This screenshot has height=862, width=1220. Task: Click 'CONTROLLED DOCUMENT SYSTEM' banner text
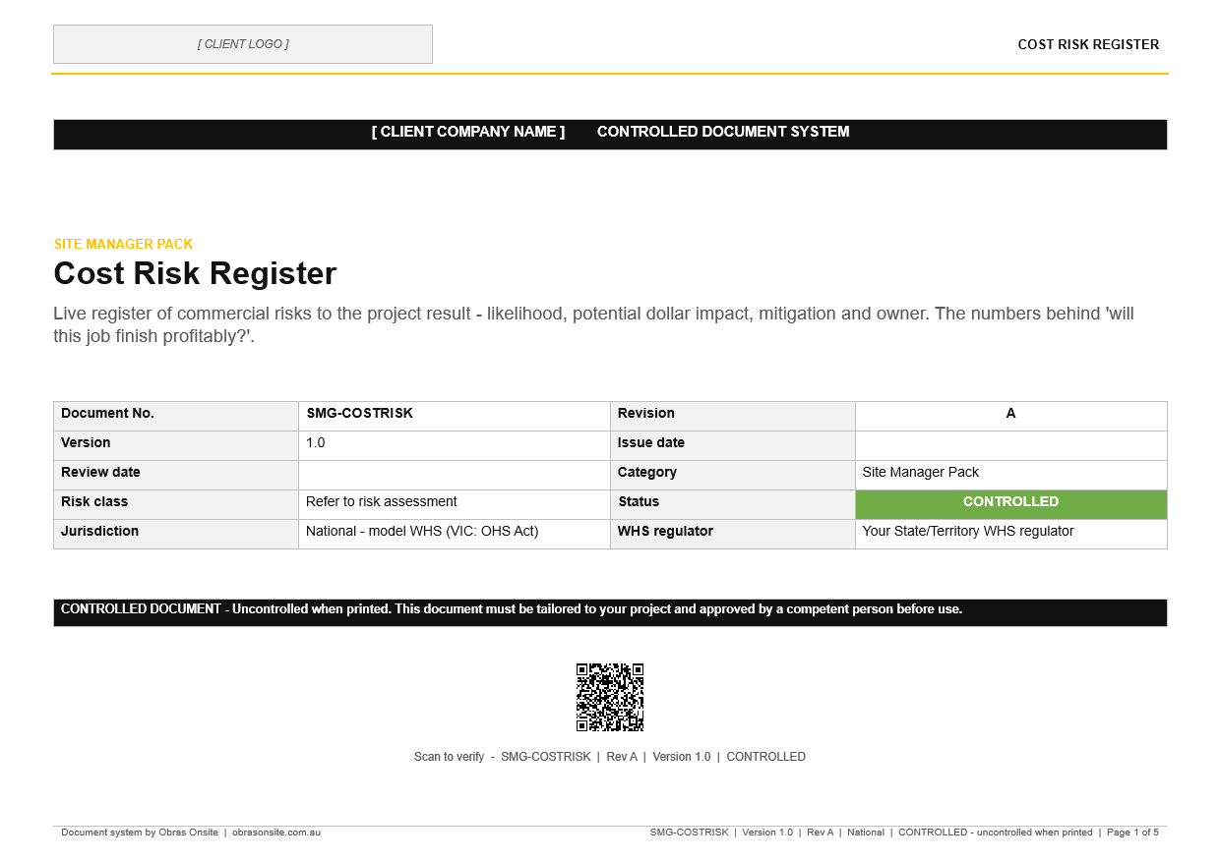tap(723, 132)
